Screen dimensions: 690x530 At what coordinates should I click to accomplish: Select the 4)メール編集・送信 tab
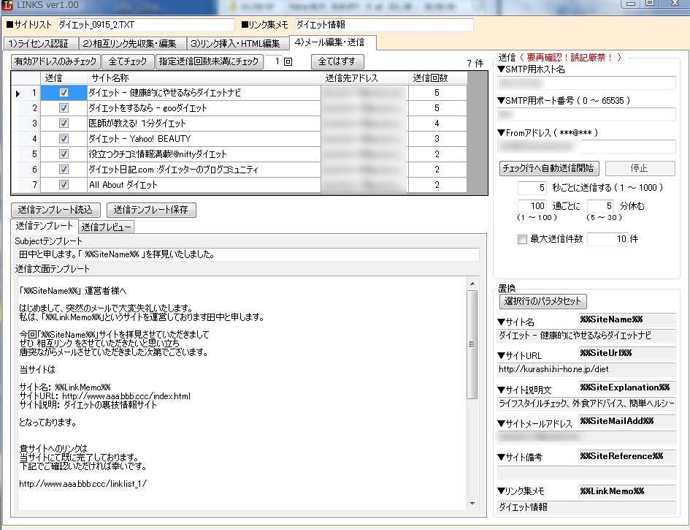(x=333, y=42)
